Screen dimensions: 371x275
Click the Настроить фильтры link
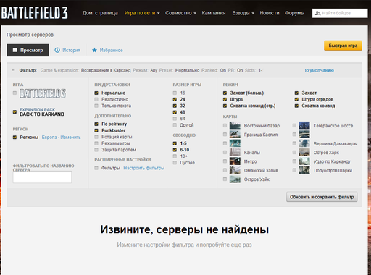click(144, 168)
